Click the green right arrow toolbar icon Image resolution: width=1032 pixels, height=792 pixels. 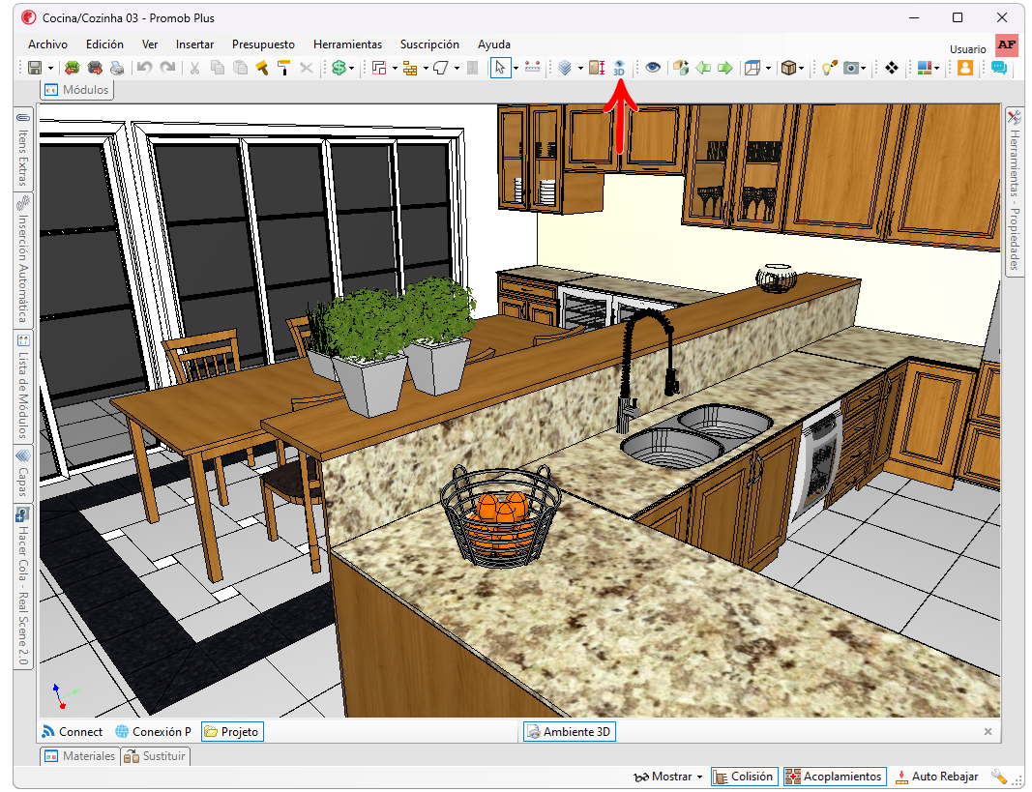724,68
